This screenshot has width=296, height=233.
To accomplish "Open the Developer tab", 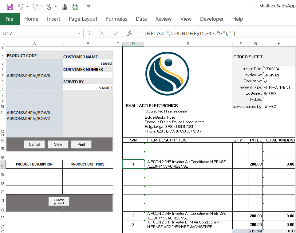I will coord(212,19).
